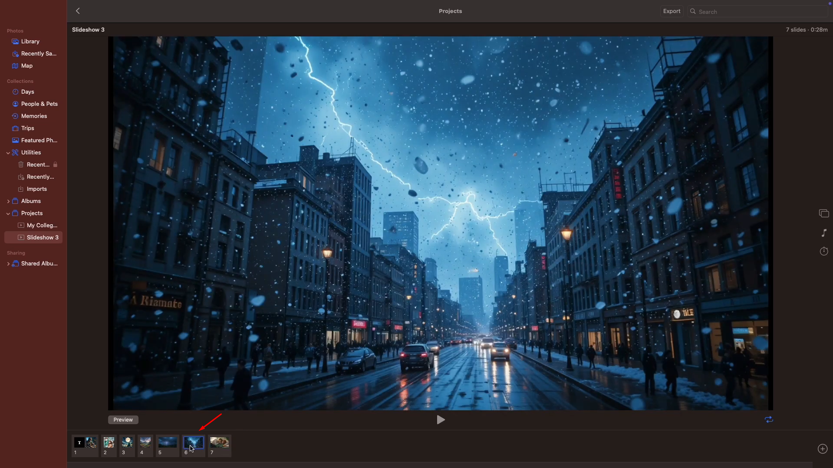
Task: Select slide 3 thumbnail
Action: [127, 445]
